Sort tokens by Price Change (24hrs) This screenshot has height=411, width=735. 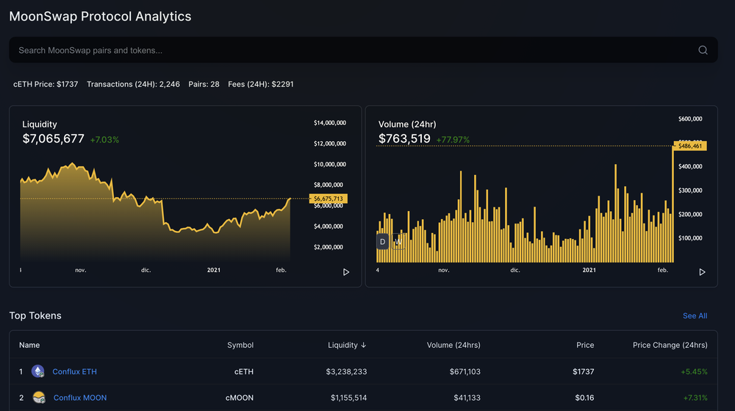click(670, 345)
